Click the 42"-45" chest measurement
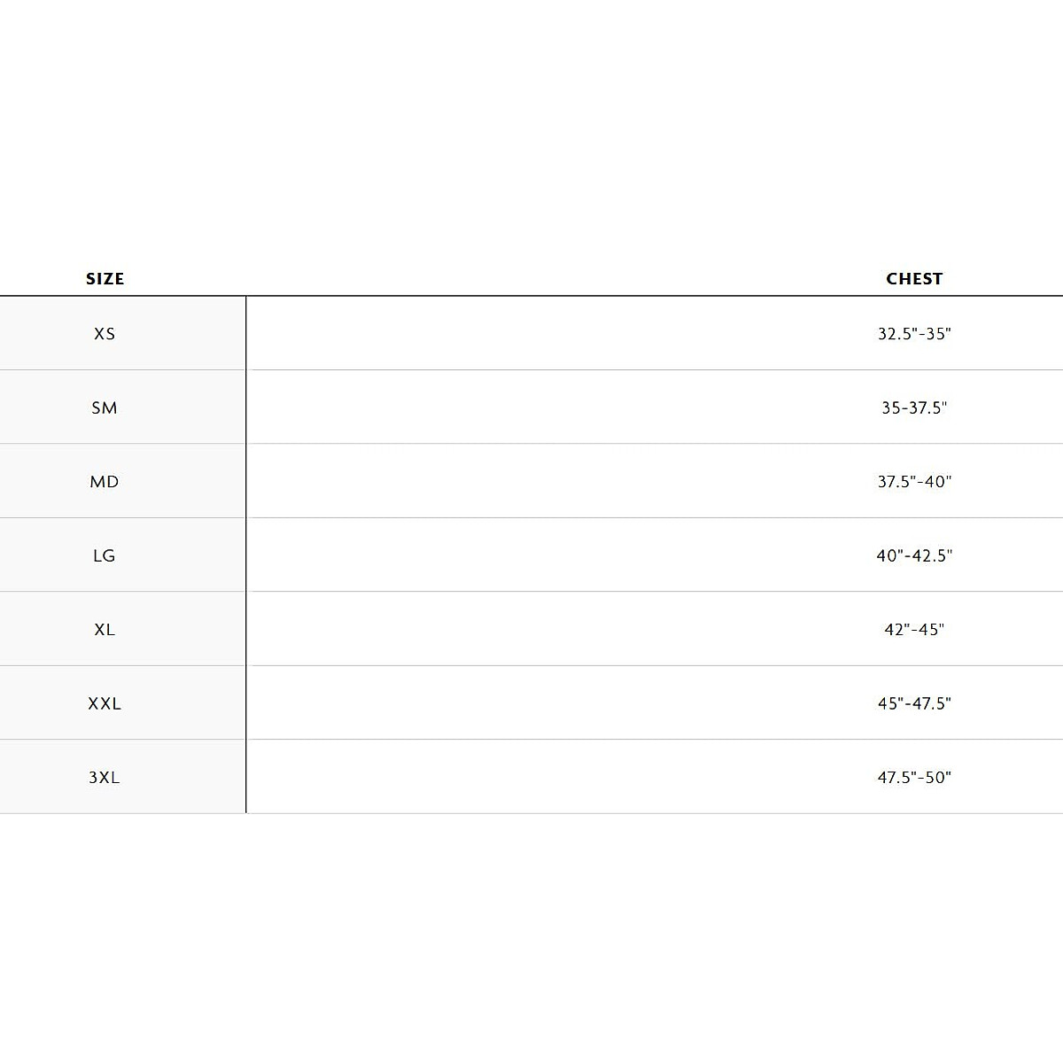This screenshot has width=1063, height=1063. [914, 630]
